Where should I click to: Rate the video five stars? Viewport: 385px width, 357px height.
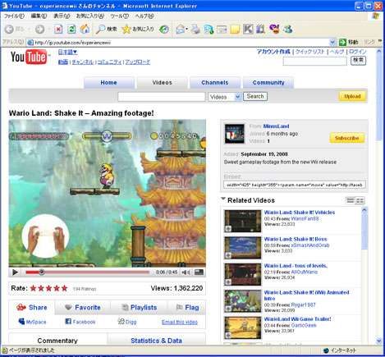[x=64, y=288]
